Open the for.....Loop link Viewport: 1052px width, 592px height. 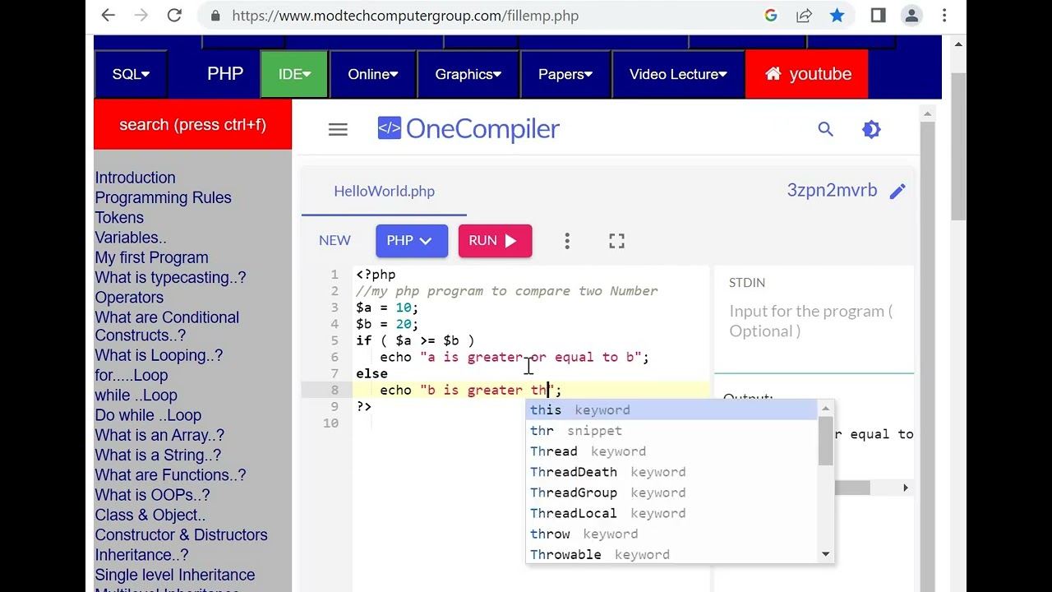pyautogui.click(x=131, y=375)
